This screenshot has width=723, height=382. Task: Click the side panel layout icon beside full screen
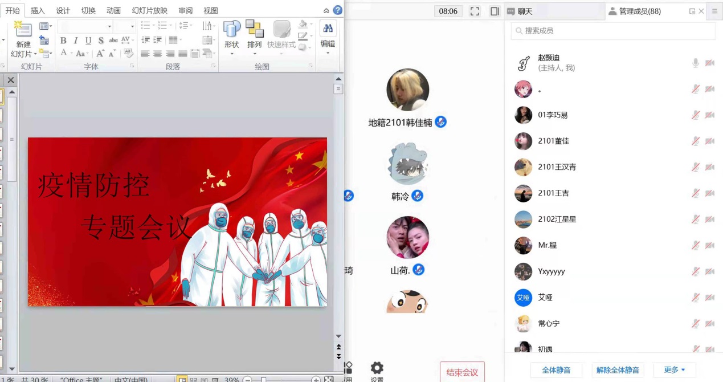[x=495, y=11]
